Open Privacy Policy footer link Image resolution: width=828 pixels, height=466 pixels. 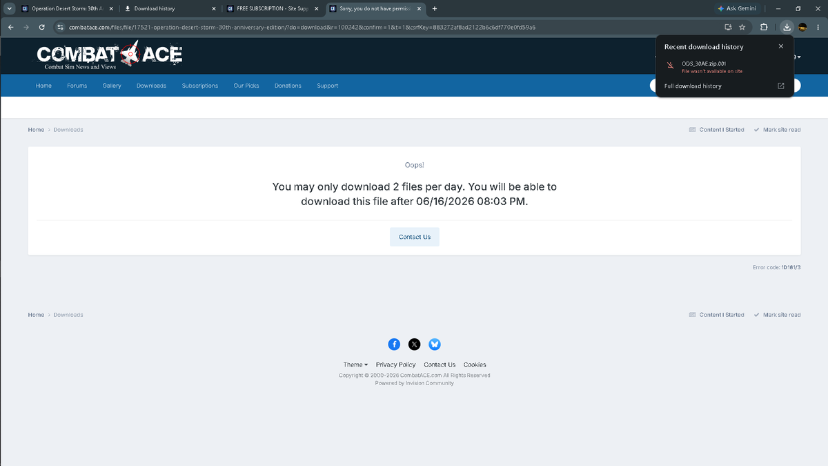tap(396, 365)
